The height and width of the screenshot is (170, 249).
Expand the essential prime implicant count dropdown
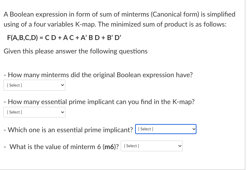34,112
